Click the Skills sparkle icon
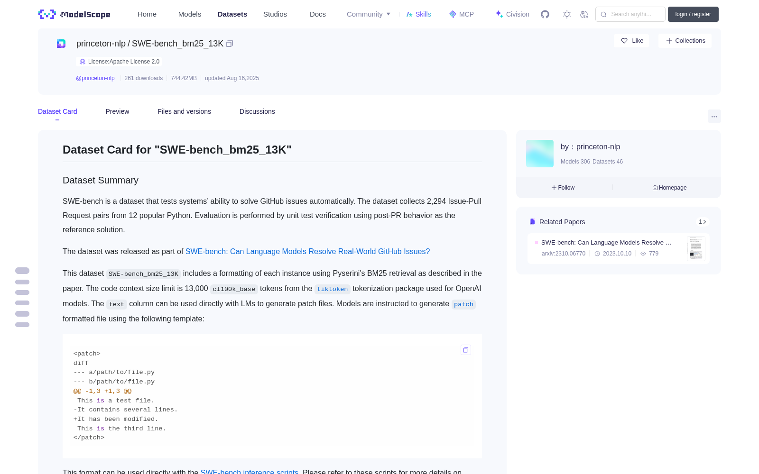 [x=409, y=14]
